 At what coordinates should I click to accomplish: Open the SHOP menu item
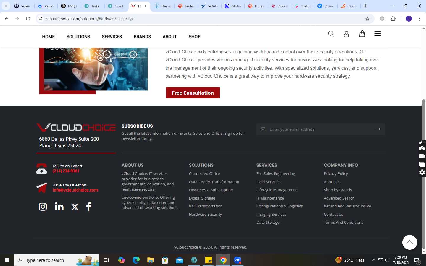point(194,37)
